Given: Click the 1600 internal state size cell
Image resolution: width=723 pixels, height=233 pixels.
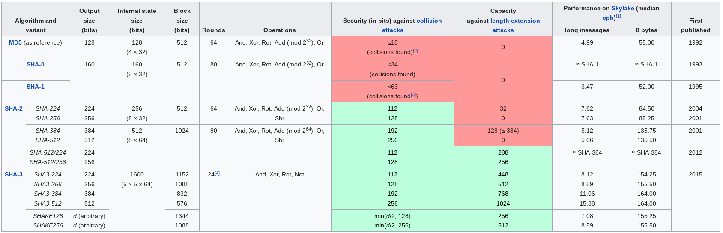Looking at the screenshot, I should click(137, 174).
